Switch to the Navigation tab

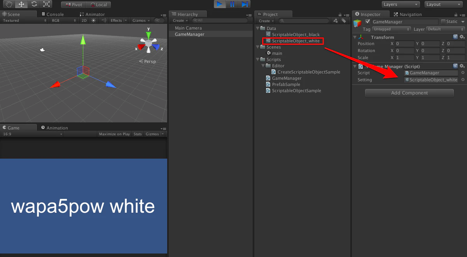(x=408, y=14)
